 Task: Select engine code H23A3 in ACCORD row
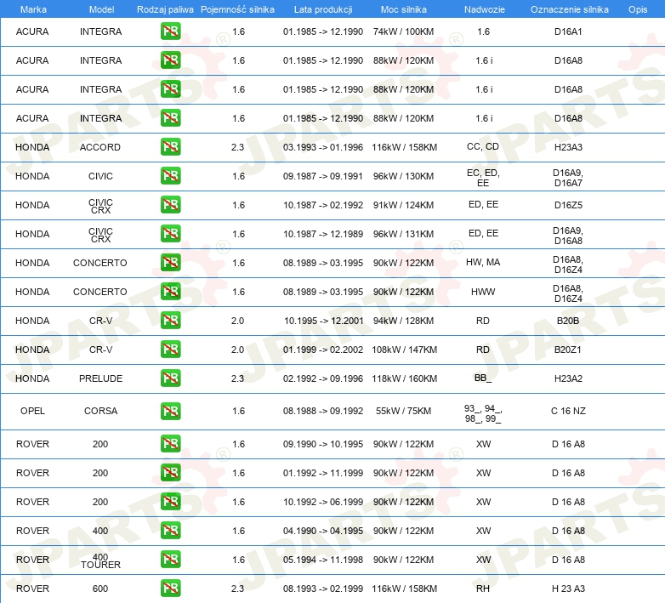pyautogui.click(x=568, y=147)
